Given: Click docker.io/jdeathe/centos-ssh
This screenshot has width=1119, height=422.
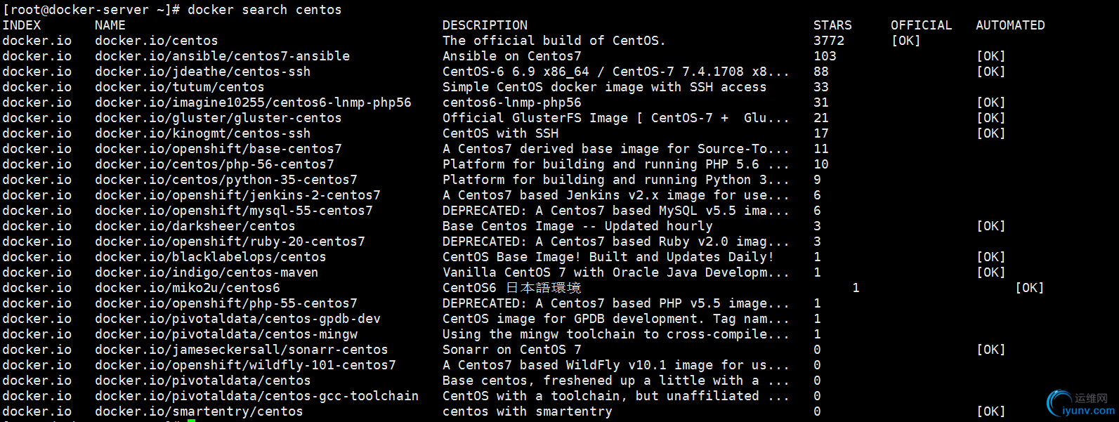Looking at the screenshot, I should (x=203, y=72).
